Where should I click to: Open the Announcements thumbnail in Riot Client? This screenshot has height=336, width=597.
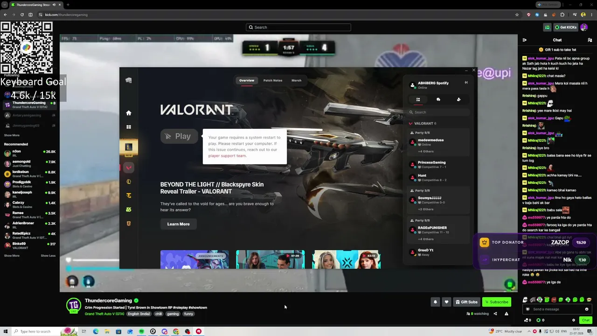click(x=194, y=259)
